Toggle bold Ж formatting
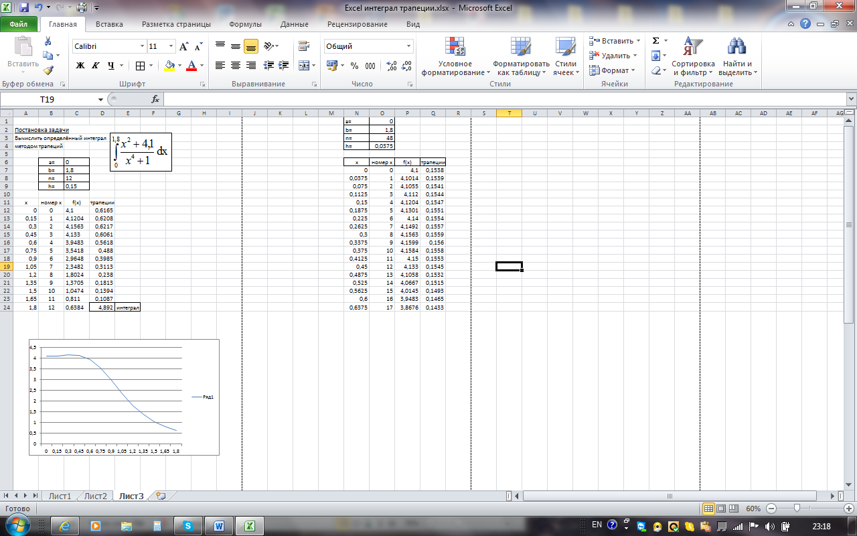 80,66
